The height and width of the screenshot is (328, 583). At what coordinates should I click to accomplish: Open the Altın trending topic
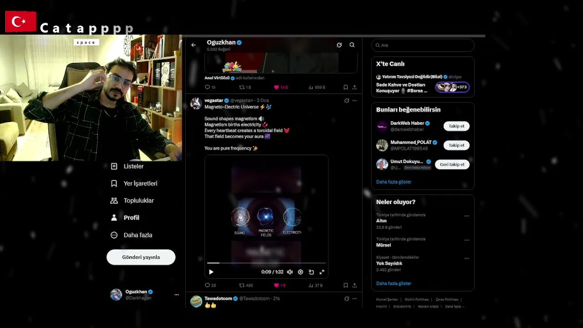coord(381,221)
